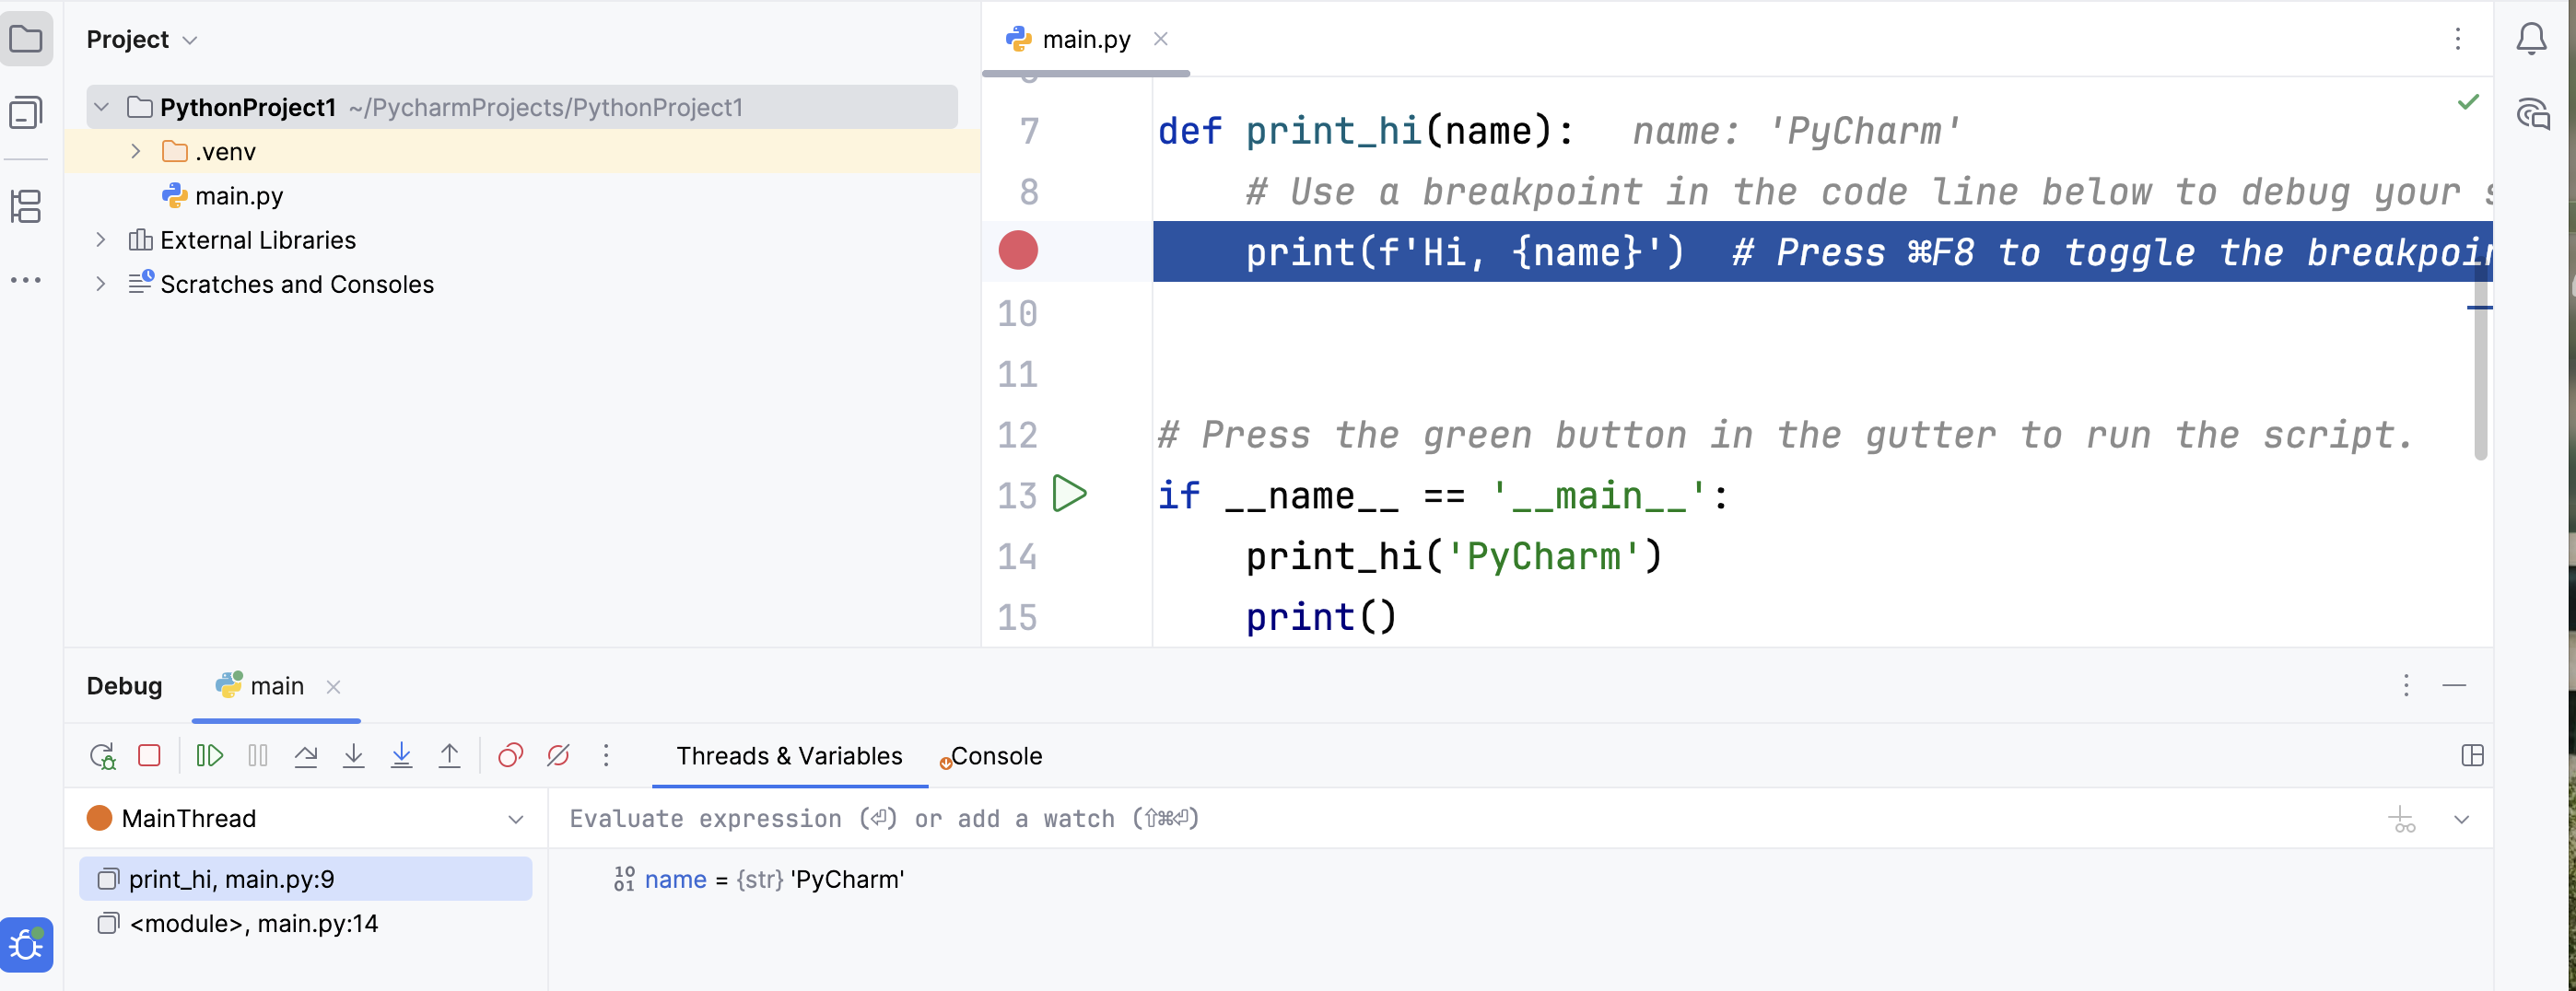Stop the debug session

tap(149, 756)
